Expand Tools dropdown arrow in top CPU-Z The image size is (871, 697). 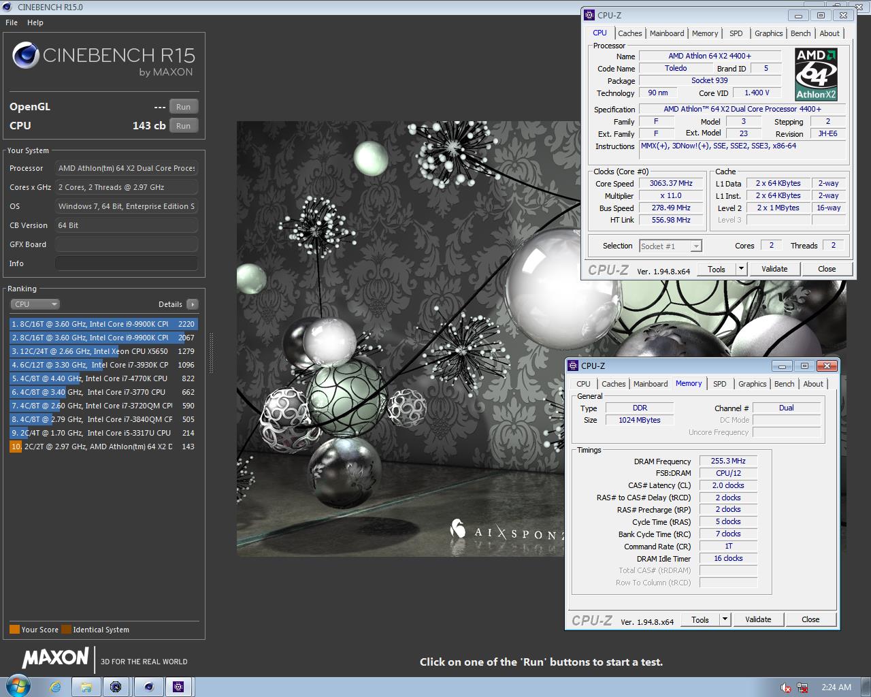coord(741,269)
